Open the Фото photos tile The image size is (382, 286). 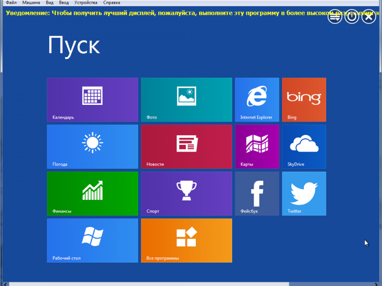[186, 100]
